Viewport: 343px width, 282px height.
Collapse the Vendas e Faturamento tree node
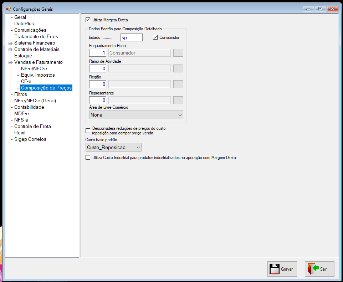(10, 62)
